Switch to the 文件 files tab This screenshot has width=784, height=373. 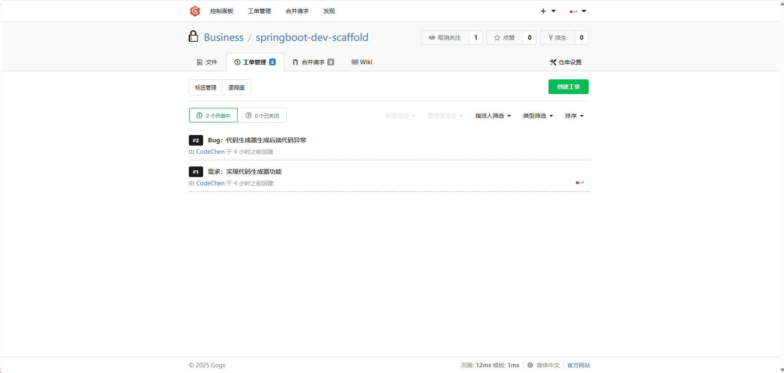pos(207,62)
